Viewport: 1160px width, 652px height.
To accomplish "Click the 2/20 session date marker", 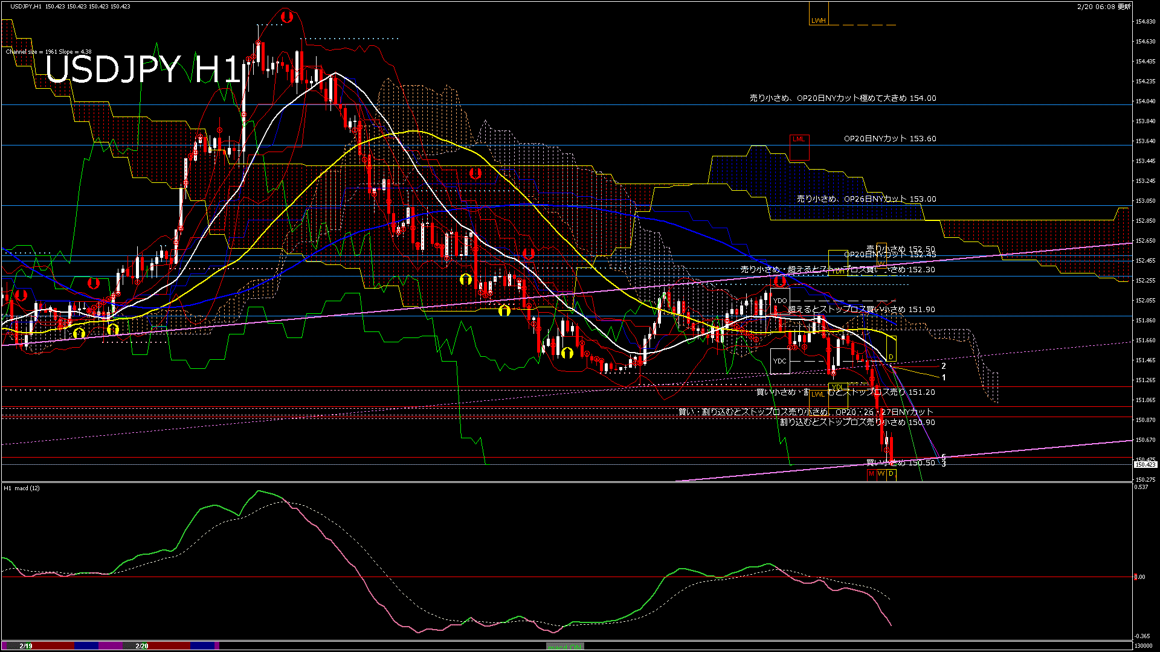I will tap(142, 646).
